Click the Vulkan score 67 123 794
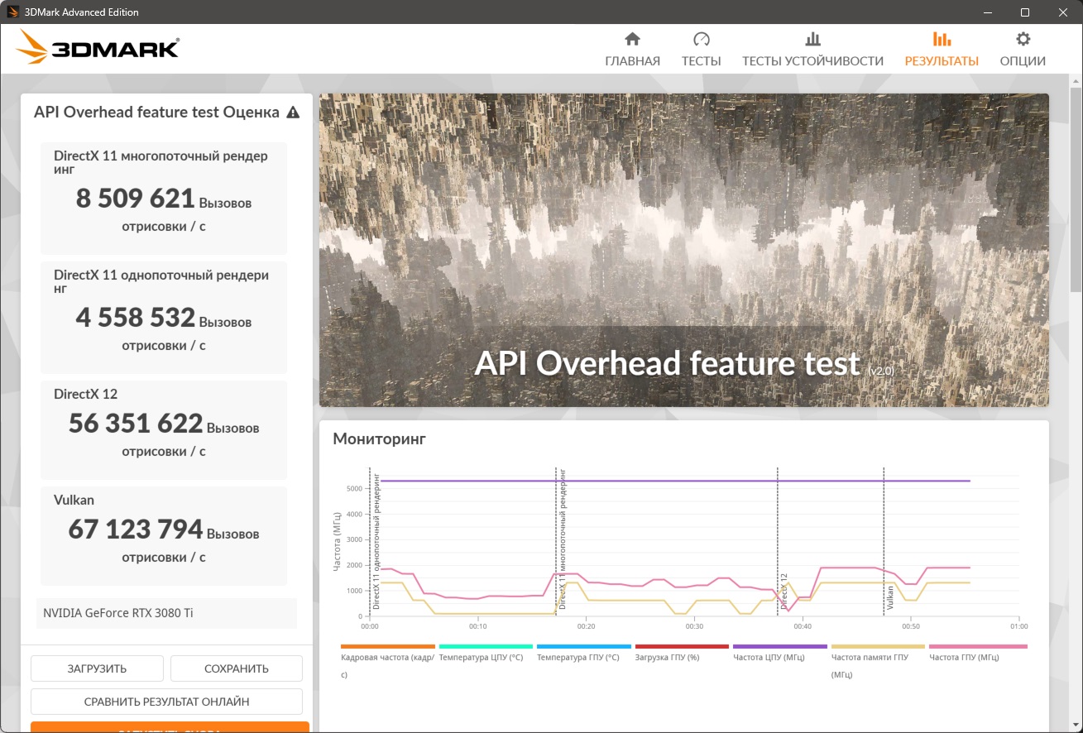Viewport: 1083px width, 733px height. [136, 529]
